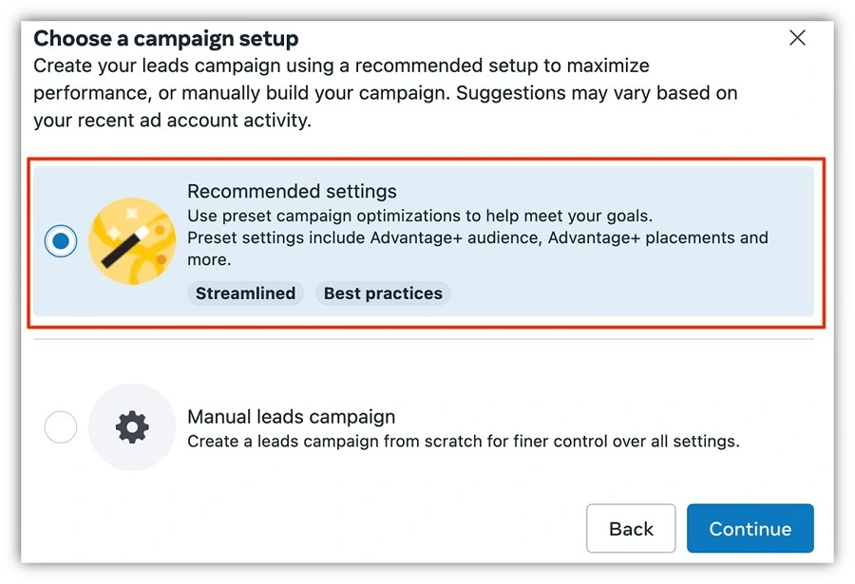Screen dimensions: 855x584
Task: Click the divider line between campaign options
Action: 424,339
